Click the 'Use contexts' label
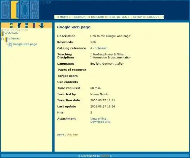This screenshot has width=190, height=158. tap(68, 82)
